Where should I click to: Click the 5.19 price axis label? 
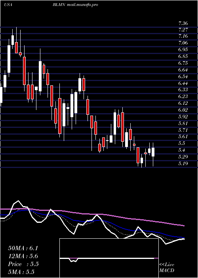183,164
